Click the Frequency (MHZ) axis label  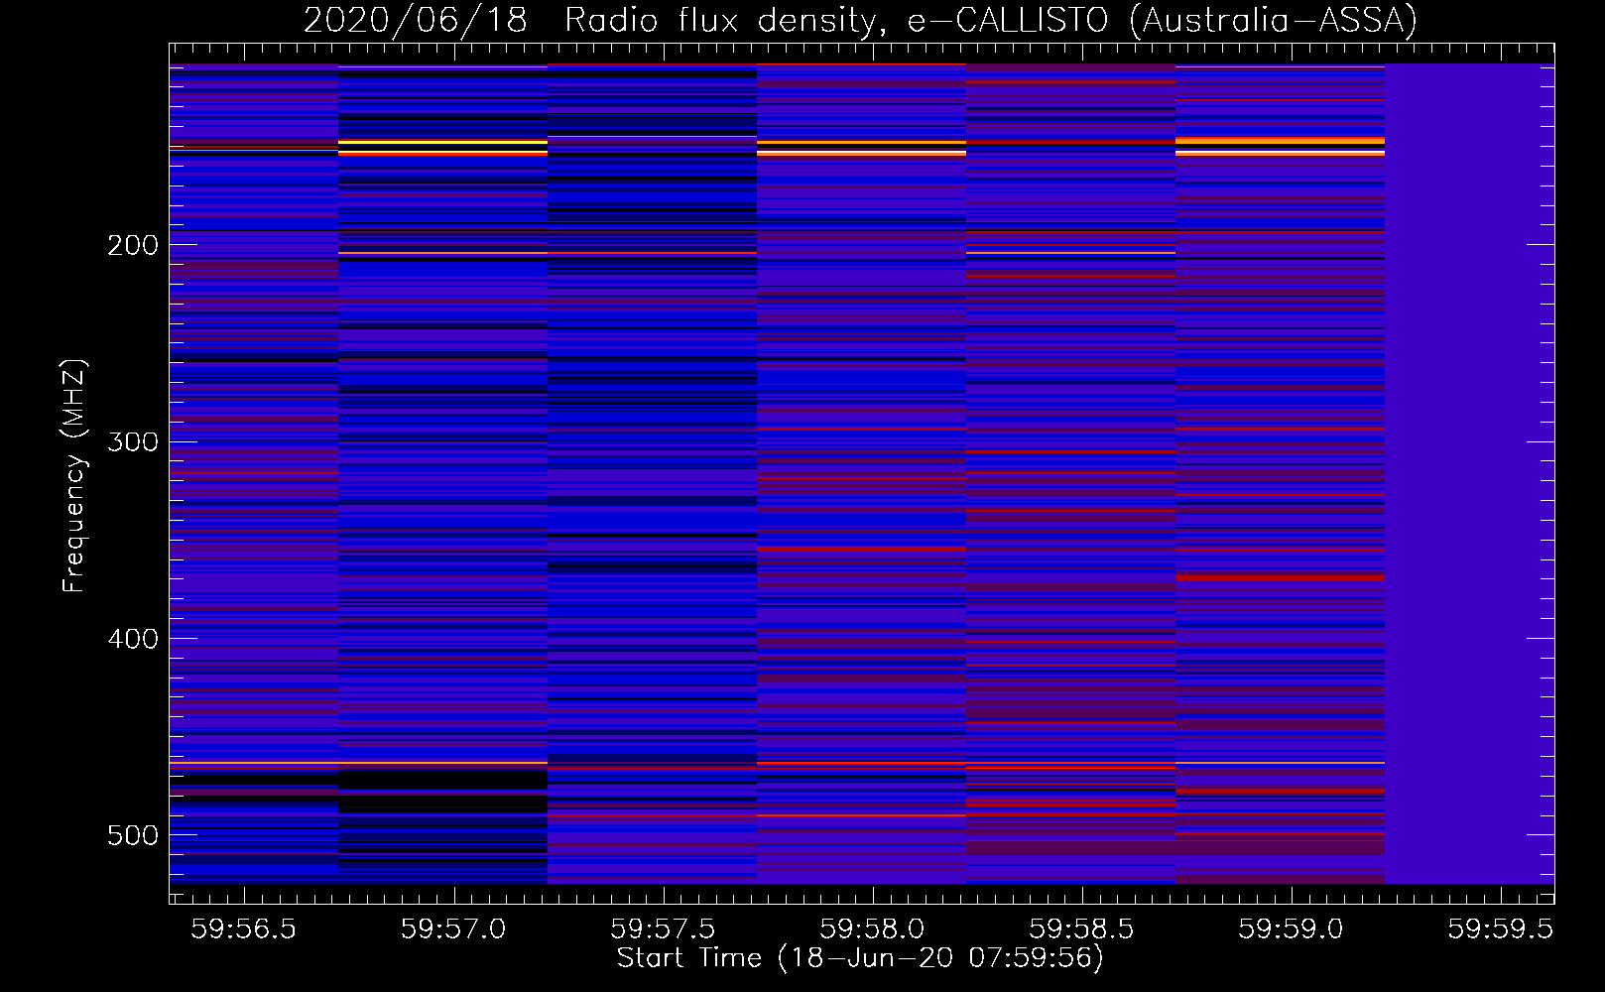[x=74, y=475]
